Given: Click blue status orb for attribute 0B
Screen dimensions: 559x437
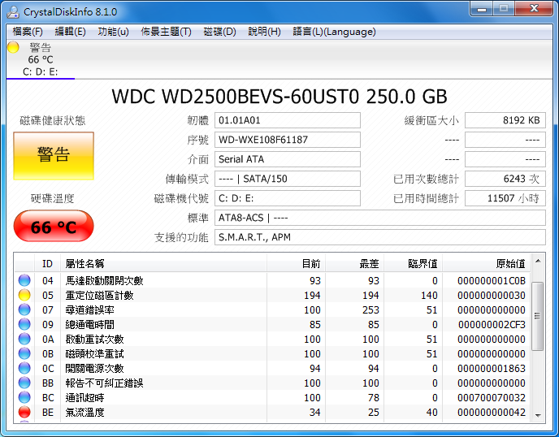Looking at the screenshot, I should (x=24, y=353).
